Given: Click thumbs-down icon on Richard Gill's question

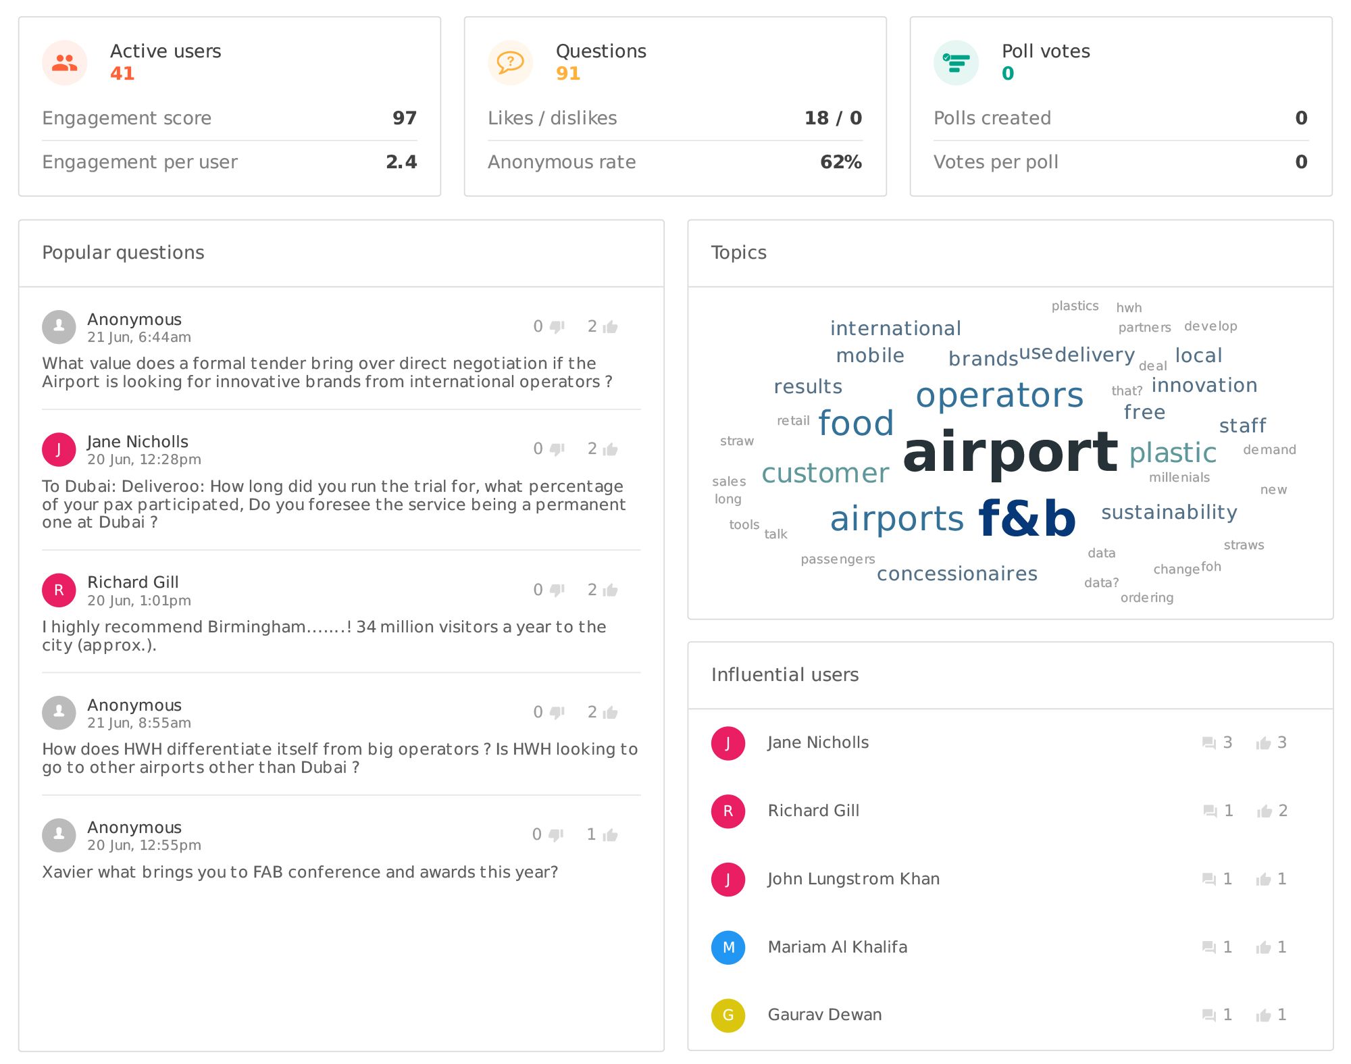Looking at the screenshot, I should [x=557, y=590].
